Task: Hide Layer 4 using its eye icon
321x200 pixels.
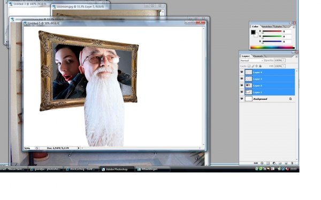Action: (x=242, y=72)
